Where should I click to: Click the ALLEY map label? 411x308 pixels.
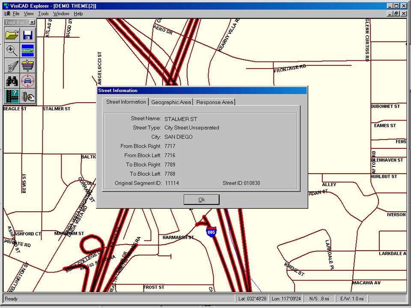pos(329,185)
